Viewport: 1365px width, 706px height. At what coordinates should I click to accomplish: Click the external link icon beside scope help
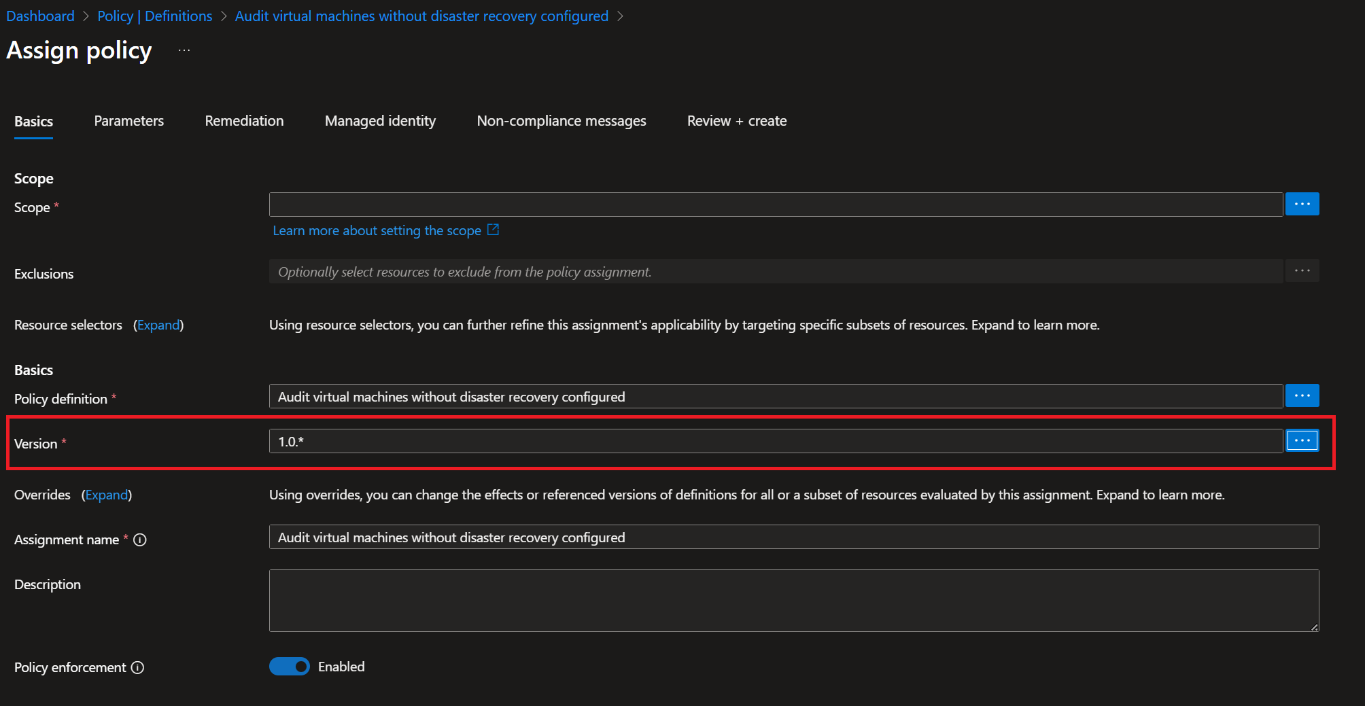coord(492,230)
